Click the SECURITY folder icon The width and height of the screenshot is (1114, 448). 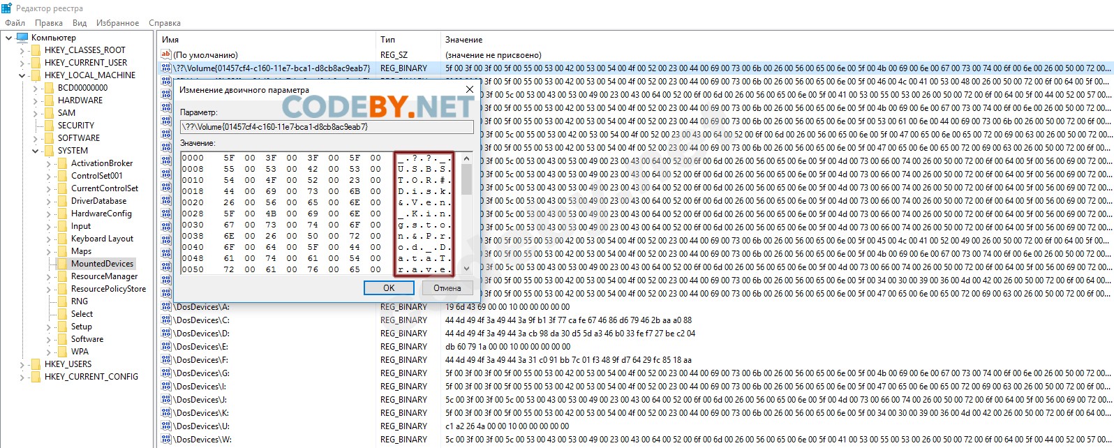[48, 126]
